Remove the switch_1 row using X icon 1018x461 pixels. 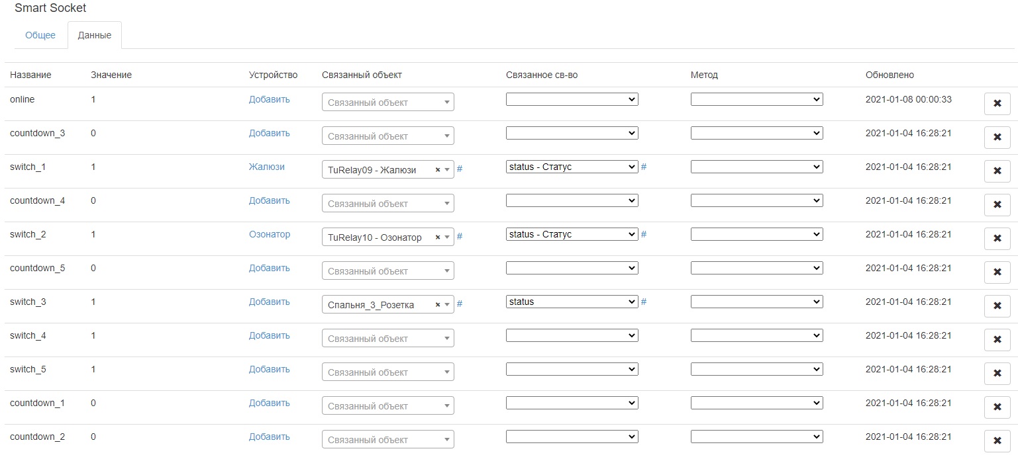point(997,171)
